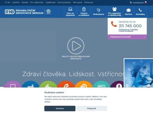This screenshot has height=115, width=153.
Task: Click the O nás top link
Action: [8, 2]
